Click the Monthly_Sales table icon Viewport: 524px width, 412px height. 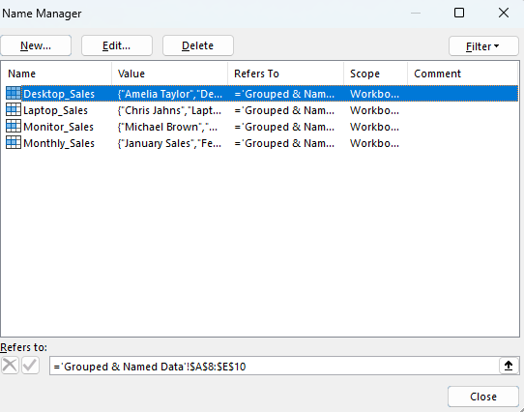point(14,142)
